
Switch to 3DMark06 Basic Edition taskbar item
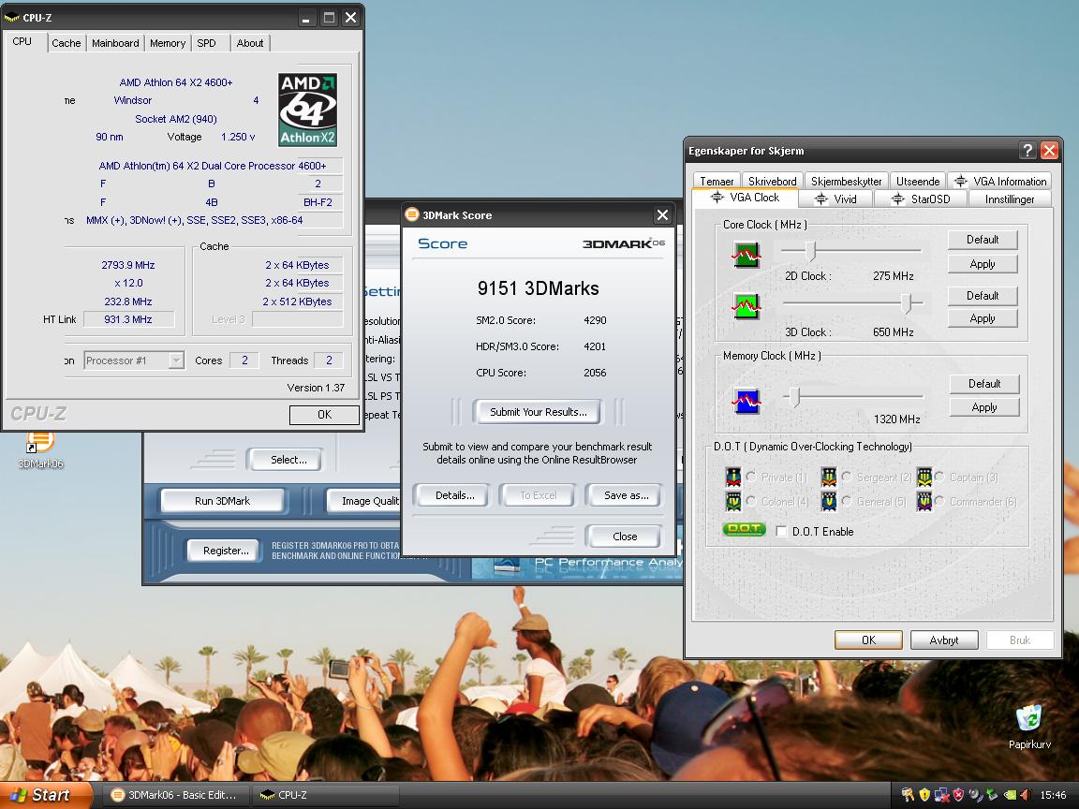[x=175, y=795]
